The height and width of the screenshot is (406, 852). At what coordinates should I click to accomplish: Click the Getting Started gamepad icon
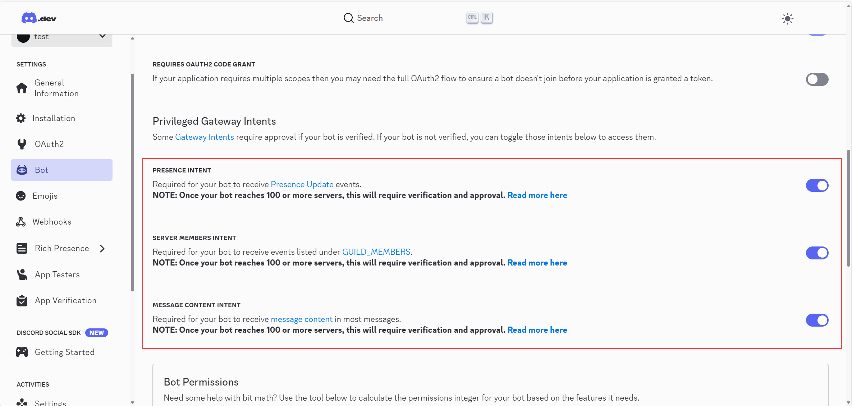pyautogui.click(x=22, y=352)
